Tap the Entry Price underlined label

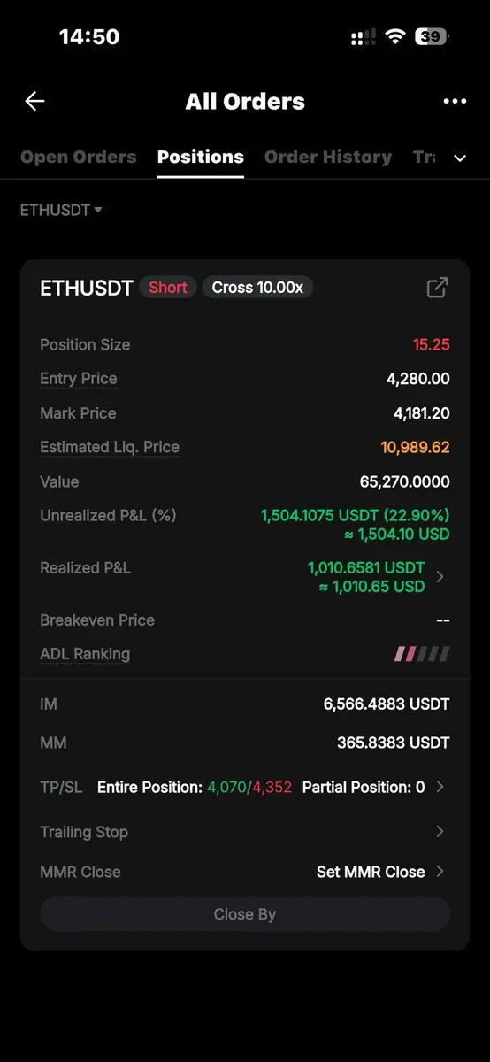(x=79, y=379)
